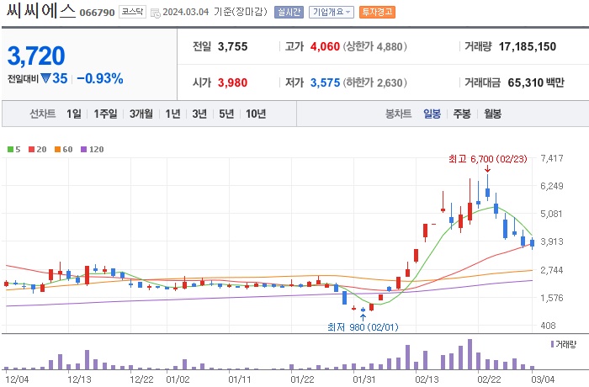
Task: Click the 거래량 17,185,150 value
Action: click(x=528, y=46)
